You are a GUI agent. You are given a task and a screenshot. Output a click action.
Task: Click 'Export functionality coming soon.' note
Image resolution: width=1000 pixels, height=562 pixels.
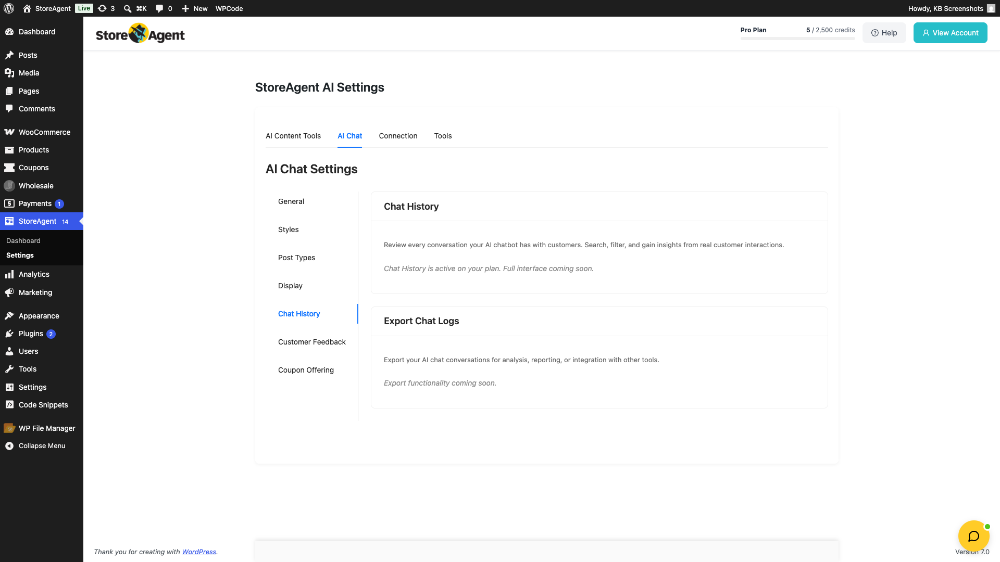440,383
